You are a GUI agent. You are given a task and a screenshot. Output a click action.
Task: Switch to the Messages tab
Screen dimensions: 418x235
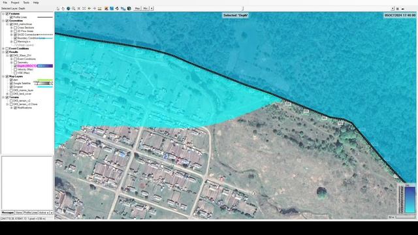coord(7,213)
